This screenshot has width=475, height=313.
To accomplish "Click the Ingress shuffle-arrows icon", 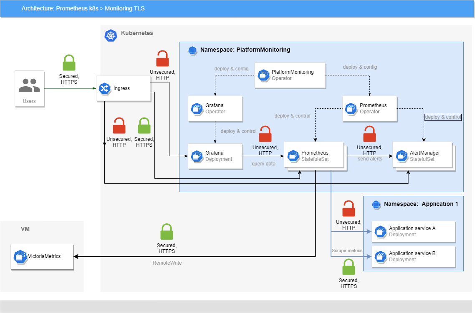I will (105, 88).
